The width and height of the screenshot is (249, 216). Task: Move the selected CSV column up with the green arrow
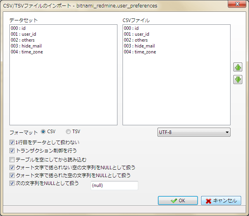pos(238,67)
